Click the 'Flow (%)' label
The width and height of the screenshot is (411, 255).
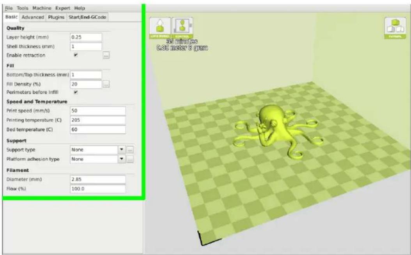(x=16, y=189)
